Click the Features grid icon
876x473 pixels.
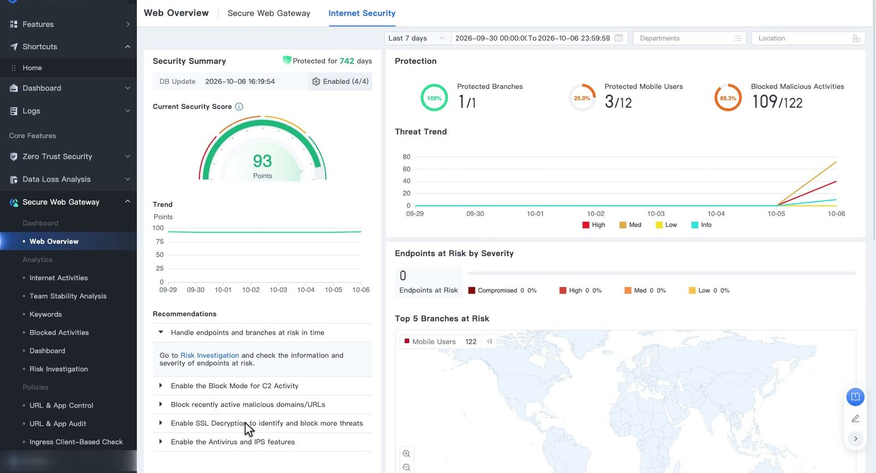point(14,25)
